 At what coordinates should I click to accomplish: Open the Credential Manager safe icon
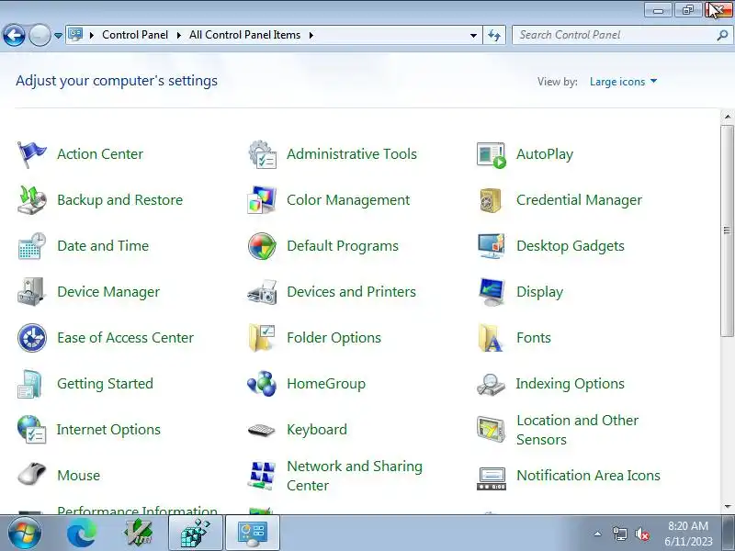(491, 200)
